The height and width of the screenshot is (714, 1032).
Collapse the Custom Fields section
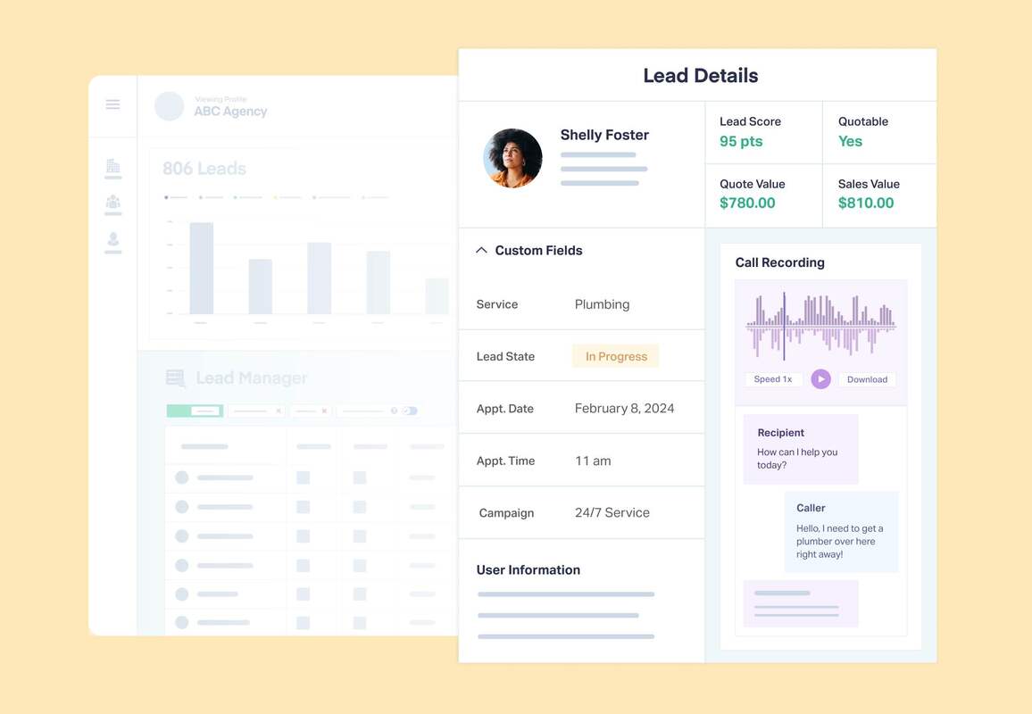[481, 250]
